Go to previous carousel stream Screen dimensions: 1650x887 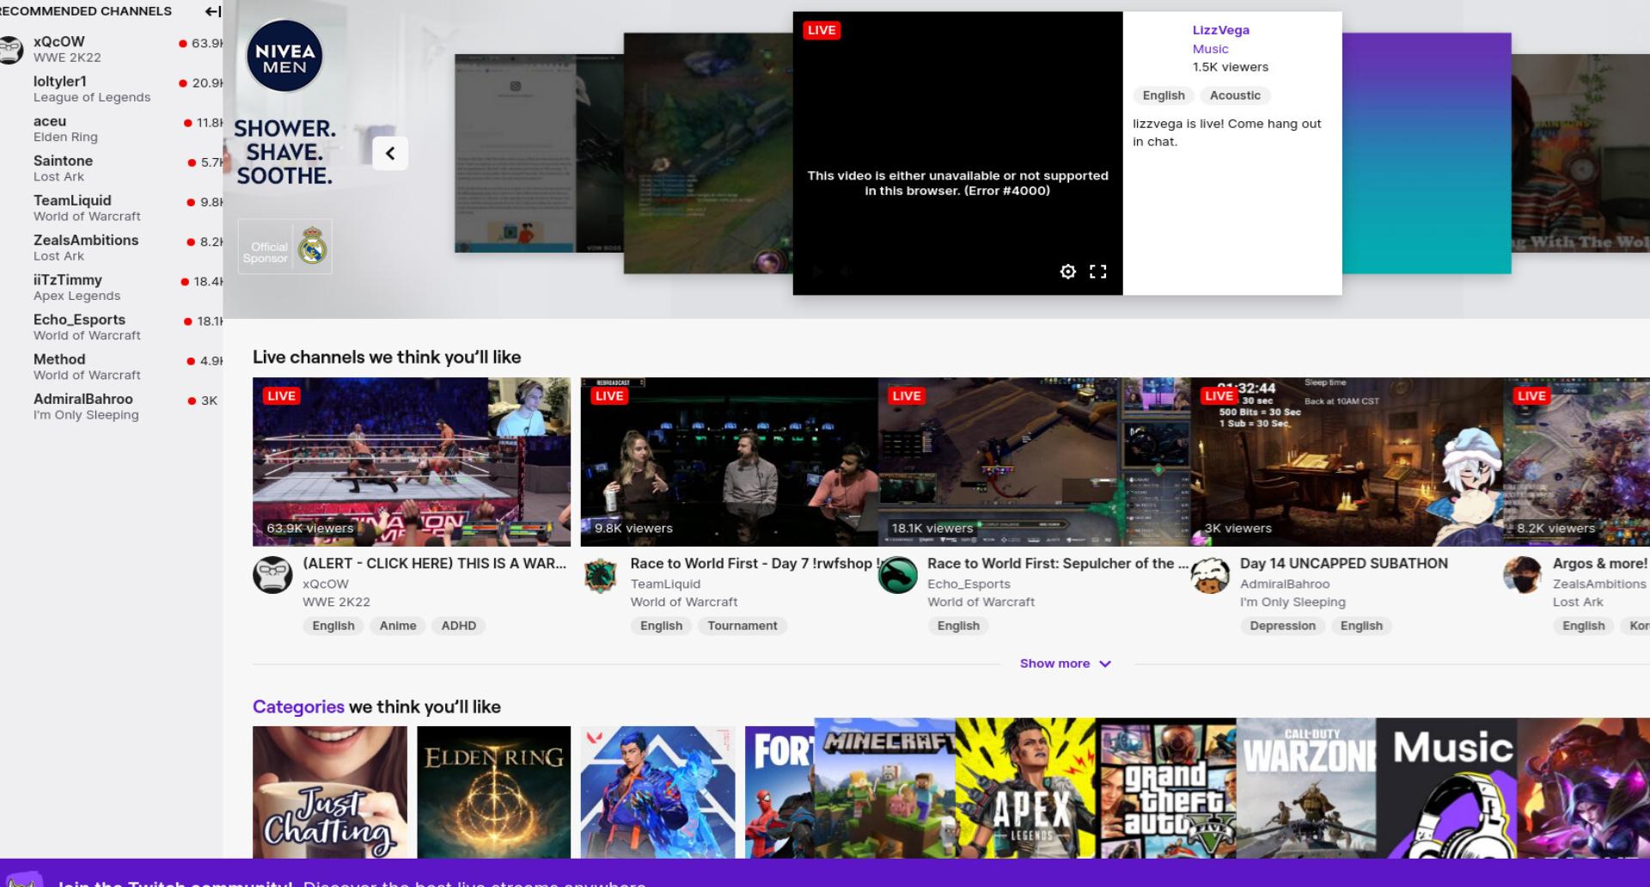pyautogui.click(x=390, y=153)
